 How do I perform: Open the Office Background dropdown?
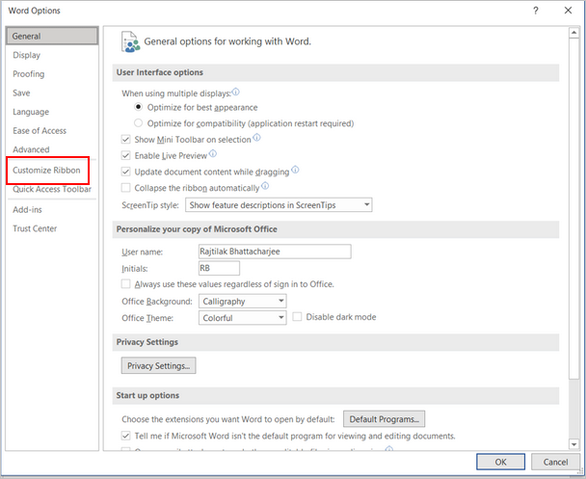[243, 301]
